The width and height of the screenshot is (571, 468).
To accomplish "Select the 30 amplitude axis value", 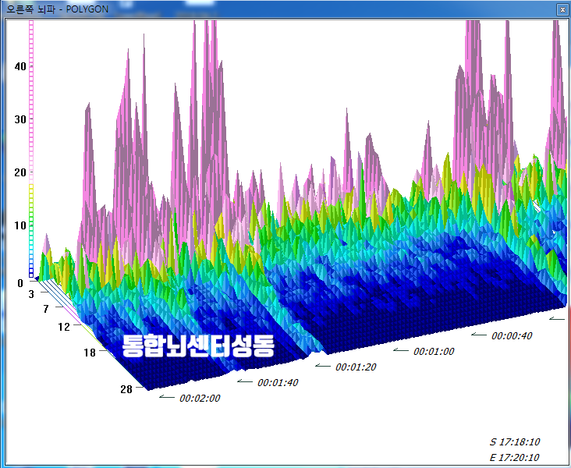I will [x=20, y=119].
